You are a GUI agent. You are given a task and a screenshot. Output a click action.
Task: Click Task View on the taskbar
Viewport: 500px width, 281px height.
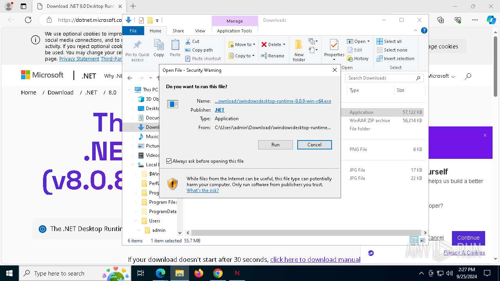[x=141, y=273]
